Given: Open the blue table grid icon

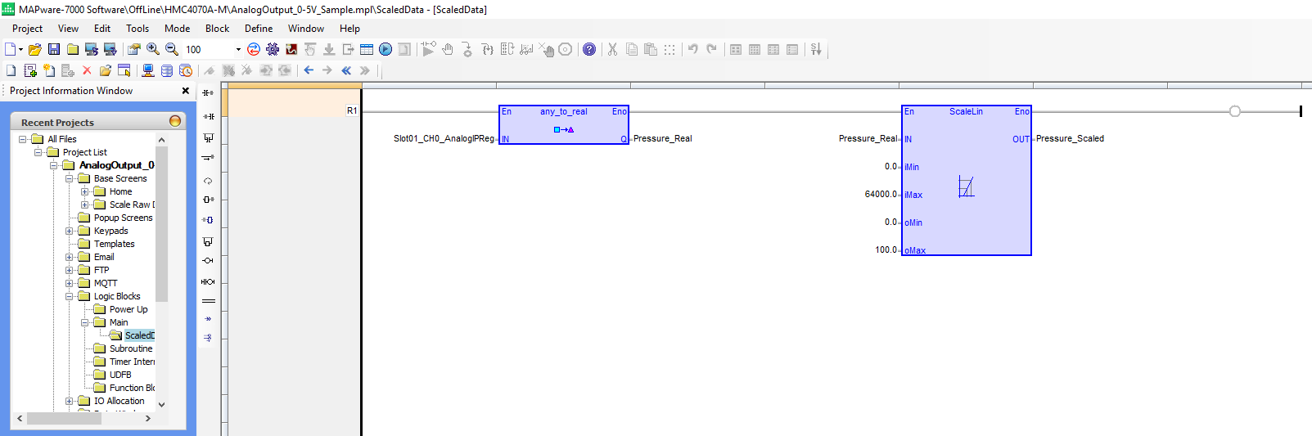Looking at the screenshot, I should pyautogui.click(x=367, y=50).
